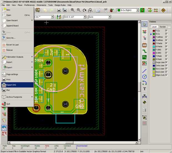This screenshot has height=153, width=172.
Task: Run design rules check ladybug icon
Action: point(112,10)
